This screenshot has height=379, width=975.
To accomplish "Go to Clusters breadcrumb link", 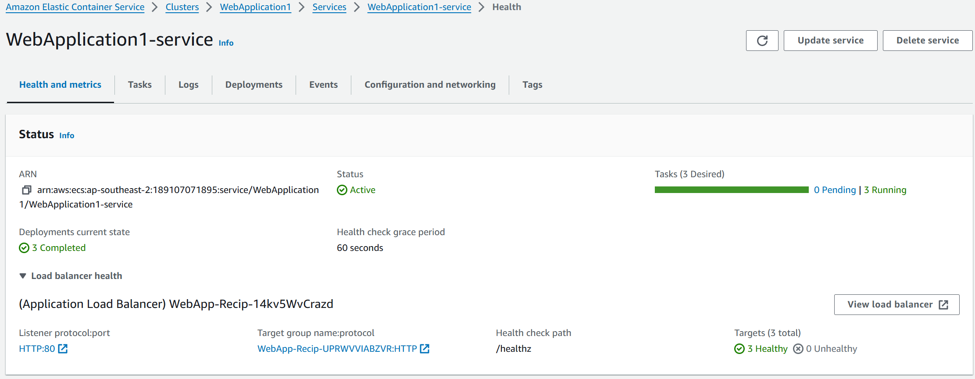I will coord(182,7).
